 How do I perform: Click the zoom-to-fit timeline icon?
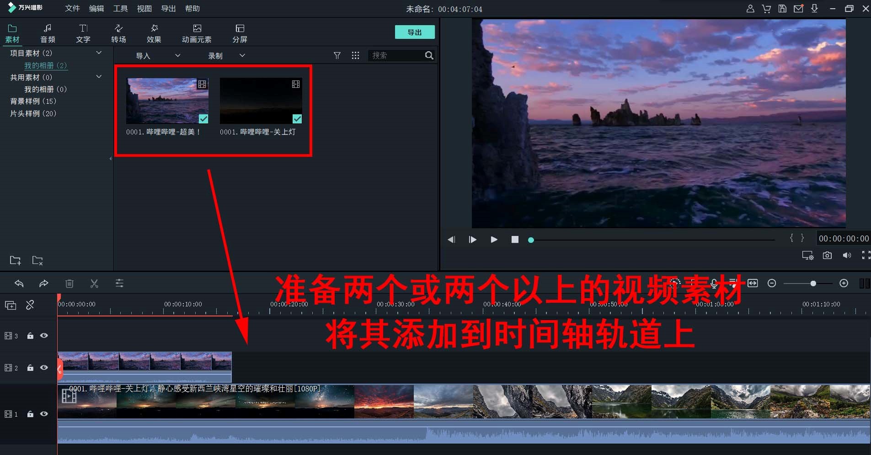pyautogui.click(x=753, y=284)
